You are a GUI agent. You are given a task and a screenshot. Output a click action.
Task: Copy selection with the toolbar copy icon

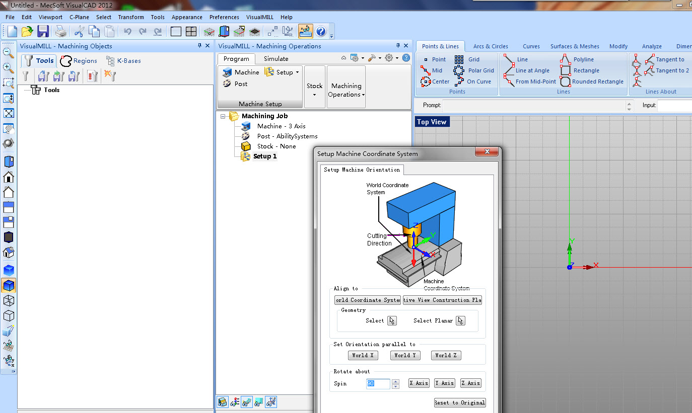click(94, 31)
